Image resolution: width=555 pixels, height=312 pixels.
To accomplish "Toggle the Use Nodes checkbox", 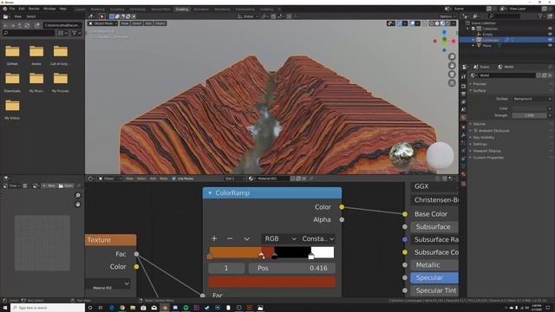I will pos(173,179).
